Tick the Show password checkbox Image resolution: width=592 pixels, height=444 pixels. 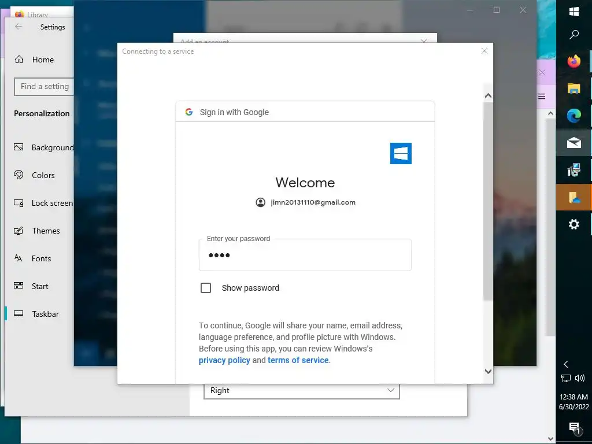click(206, 288)
